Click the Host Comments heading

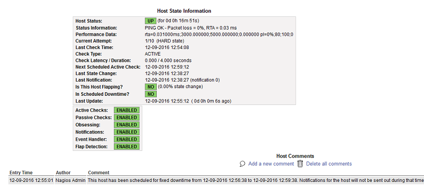click(x=295, y=156)
